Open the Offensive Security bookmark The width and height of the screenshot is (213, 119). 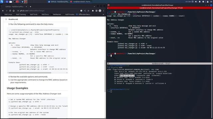click(x=84, y=14)
